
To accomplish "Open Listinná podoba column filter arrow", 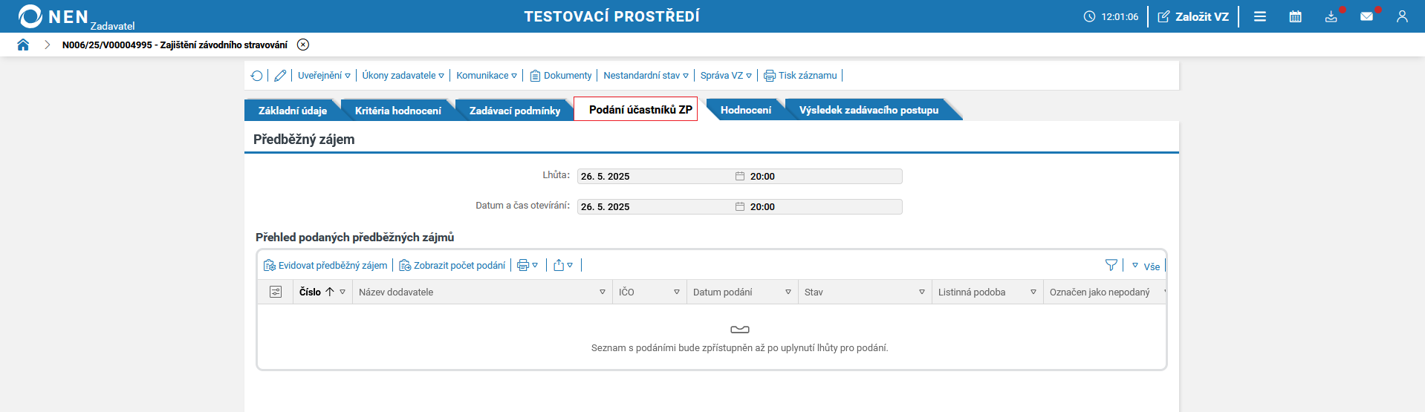I will [x=1033, y=292].
